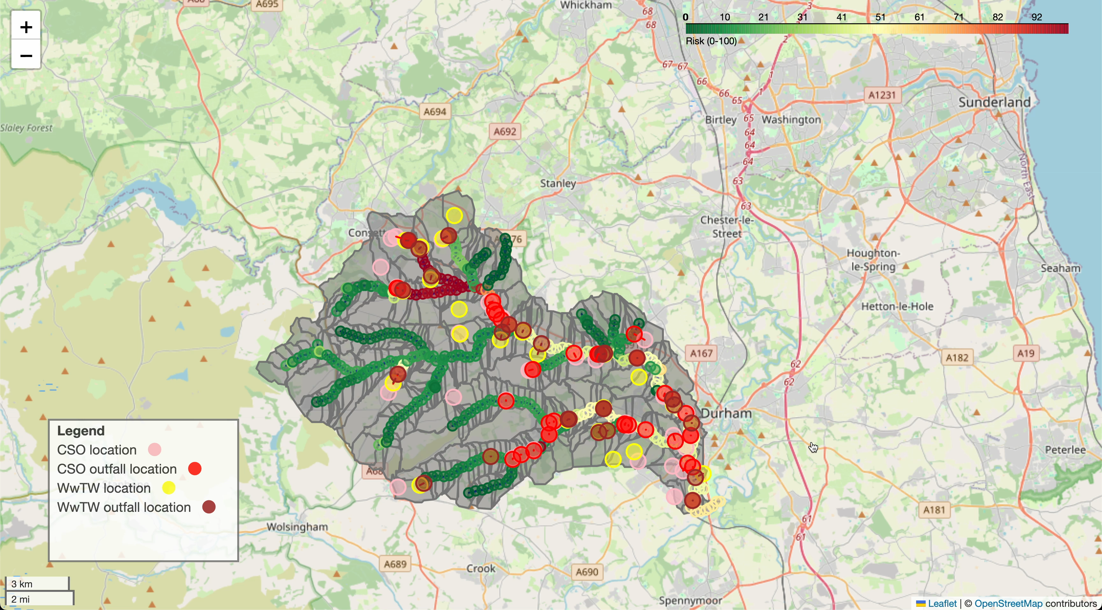
Task: Click the 'WwTW outfall location' legend label
Action: 124,507
